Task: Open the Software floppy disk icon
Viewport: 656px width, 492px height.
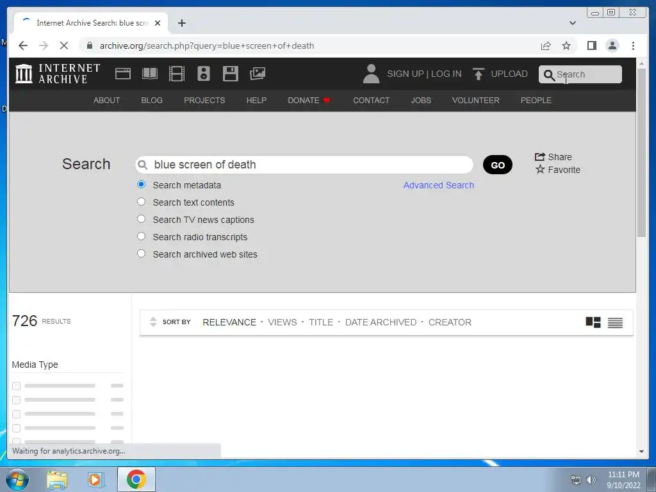Action: (x=230, y=74)
